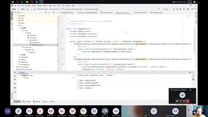Collapse the src folder in Project tree
The image size is (208, 117).
click(x=17, y=25)
